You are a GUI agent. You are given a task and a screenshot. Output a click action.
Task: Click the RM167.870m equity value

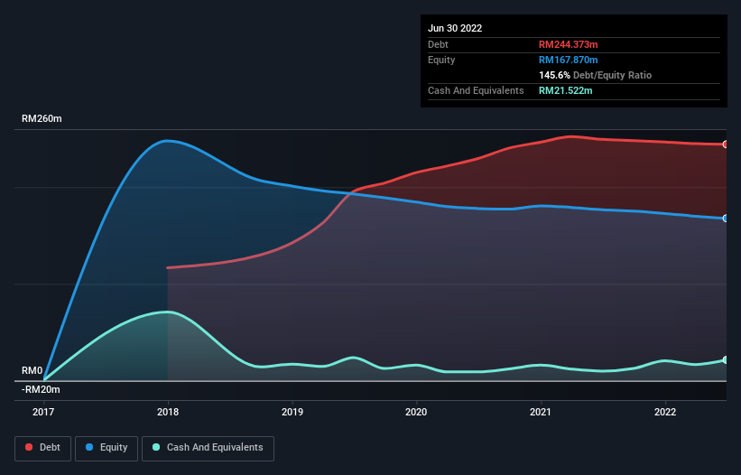(x=568, y=60)
